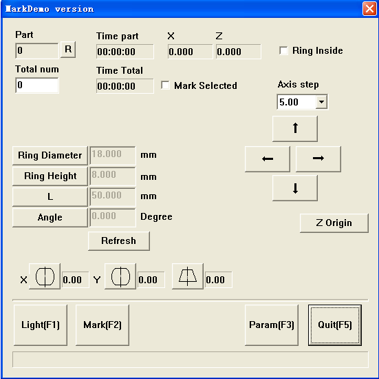
Task: Click the trapezoid correction icon
Action: (188, 276)
